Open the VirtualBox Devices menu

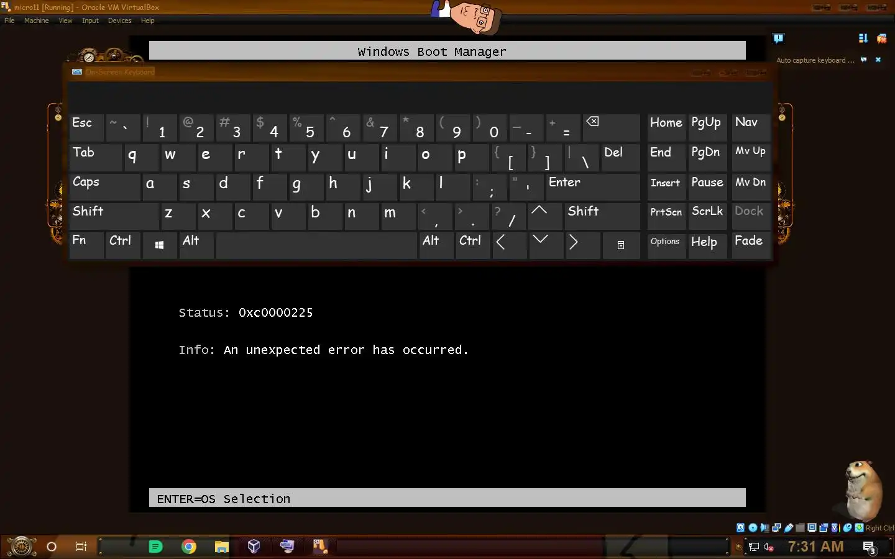point(119,20)
